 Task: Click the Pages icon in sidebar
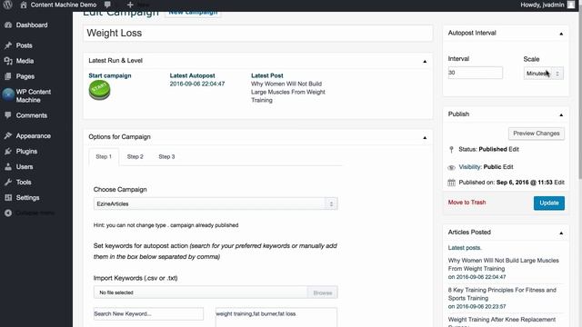[8, 76]
